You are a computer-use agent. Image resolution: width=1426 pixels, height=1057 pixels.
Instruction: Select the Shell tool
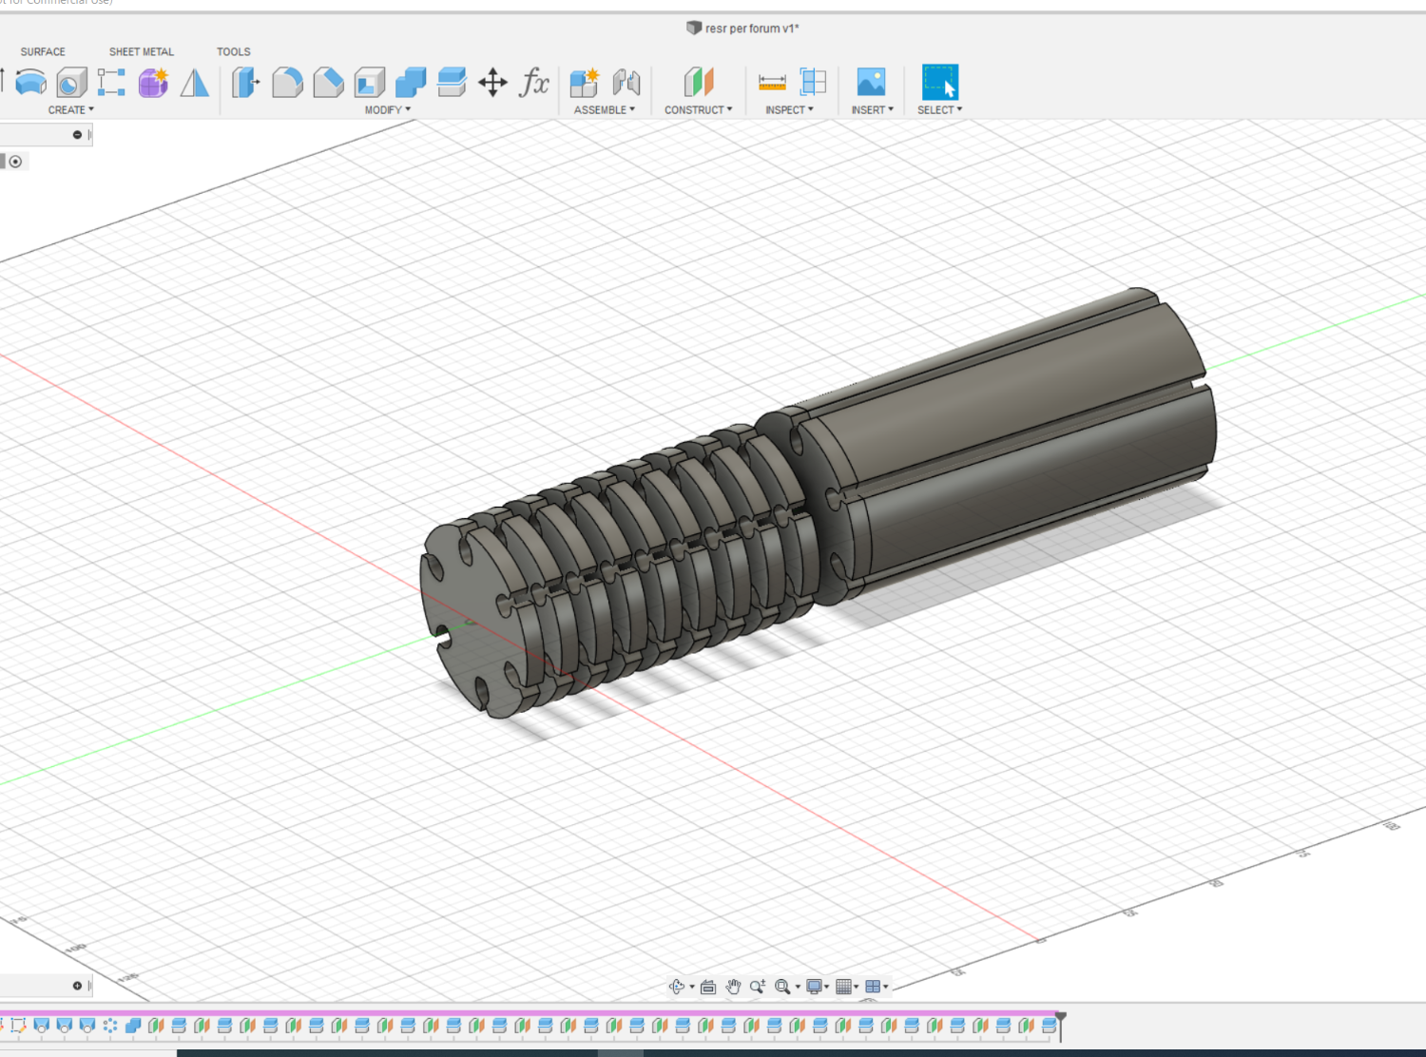tap(370, 83)
